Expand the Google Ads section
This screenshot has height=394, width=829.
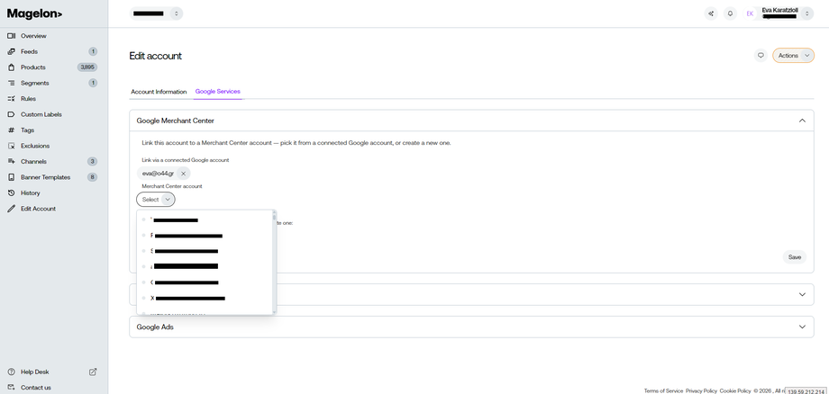tap(802, 327)
